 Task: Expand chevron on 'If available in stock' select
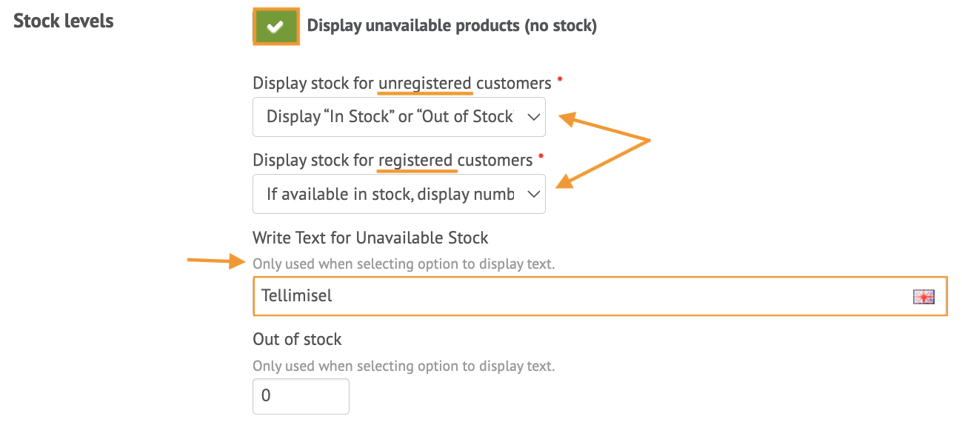tap(533, 194)
